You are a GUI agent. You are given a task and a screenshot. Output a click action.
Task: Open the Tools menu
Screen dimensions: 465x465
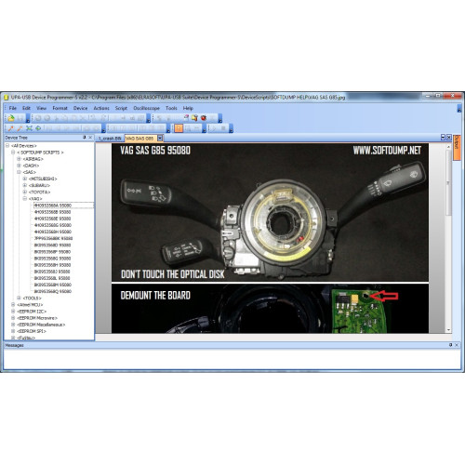171,108
